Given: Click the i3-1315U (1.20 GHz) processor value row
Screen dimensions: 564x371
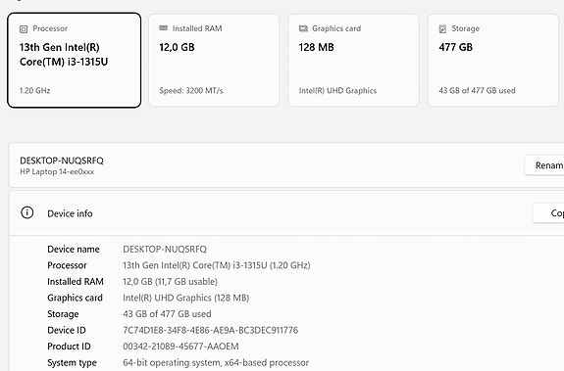Looking at the screenshot, I should pos(217,265).
